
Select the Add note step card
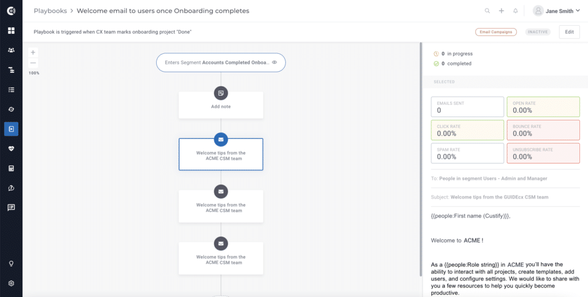[x=221, y=105]
